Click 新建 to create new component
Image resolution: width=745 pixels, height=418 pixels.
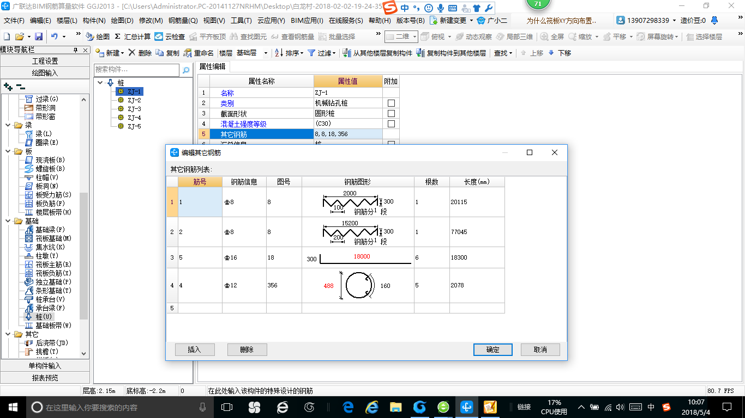point(110,53)
